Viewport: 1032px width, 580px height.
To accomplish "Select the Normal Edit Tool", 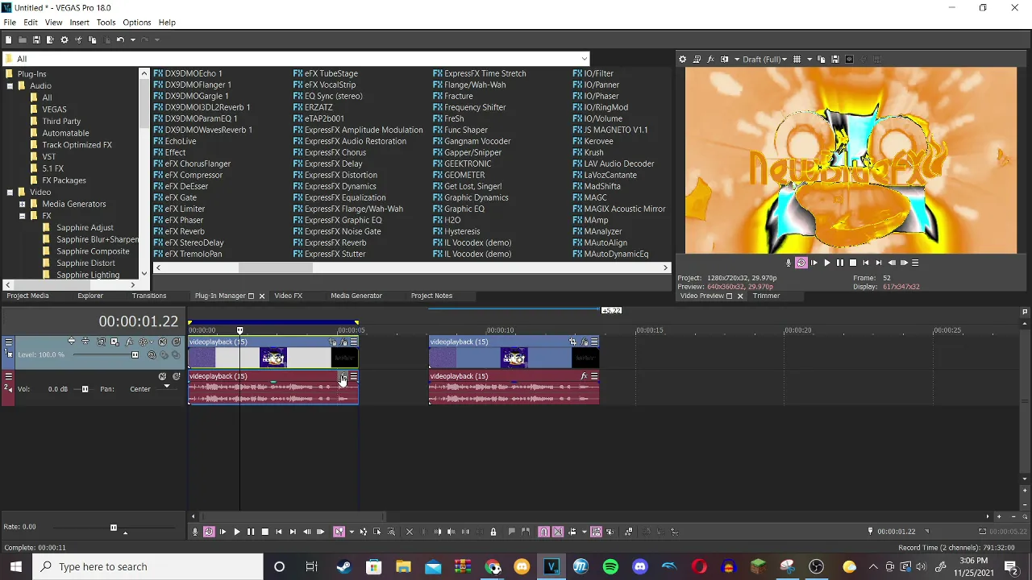I will 339,532.
